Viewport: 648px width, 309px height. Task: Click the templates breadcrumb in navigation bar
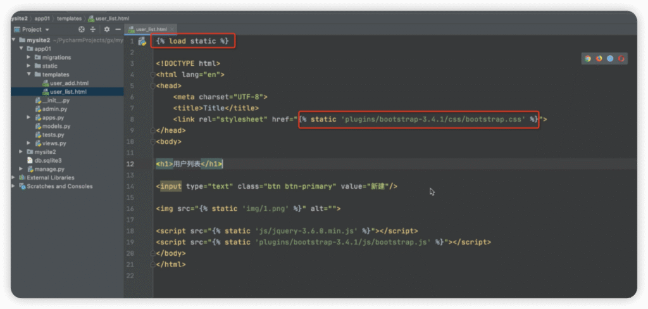tap(69, 18)
